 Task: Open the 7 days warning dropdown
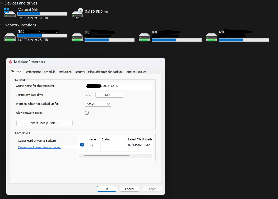coord(98,104)
